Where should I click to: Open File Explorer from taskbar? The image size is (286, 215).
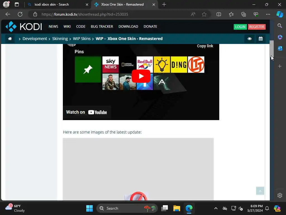tap(177, 208)
